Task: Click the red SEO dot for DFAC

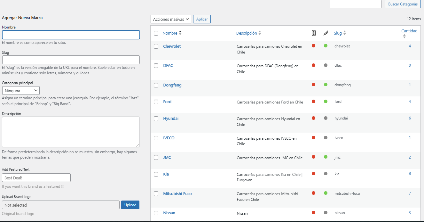Action: coord(313,65)
